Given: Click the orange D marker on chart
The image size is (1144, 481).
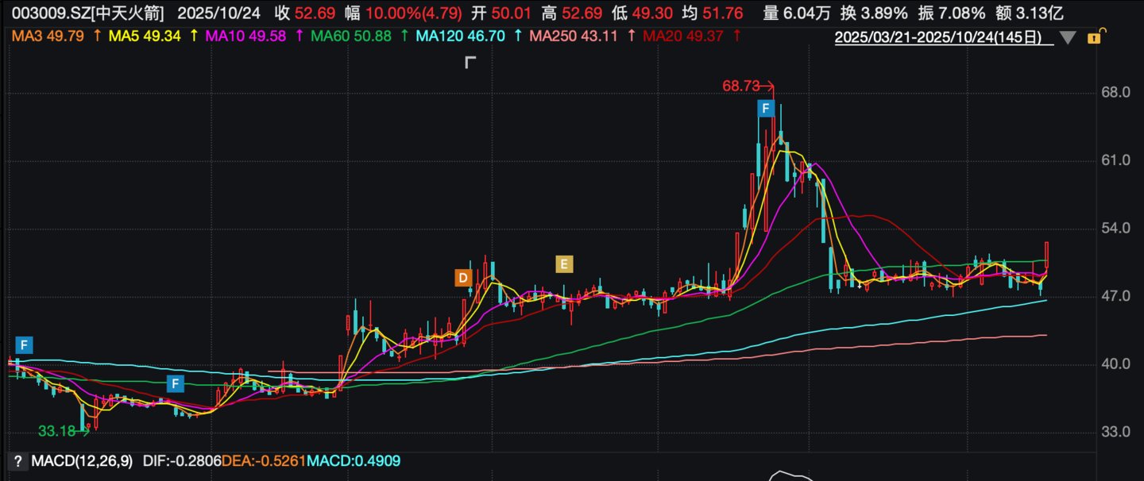Looking at the screenshot, I should click(x=462, y=278).
